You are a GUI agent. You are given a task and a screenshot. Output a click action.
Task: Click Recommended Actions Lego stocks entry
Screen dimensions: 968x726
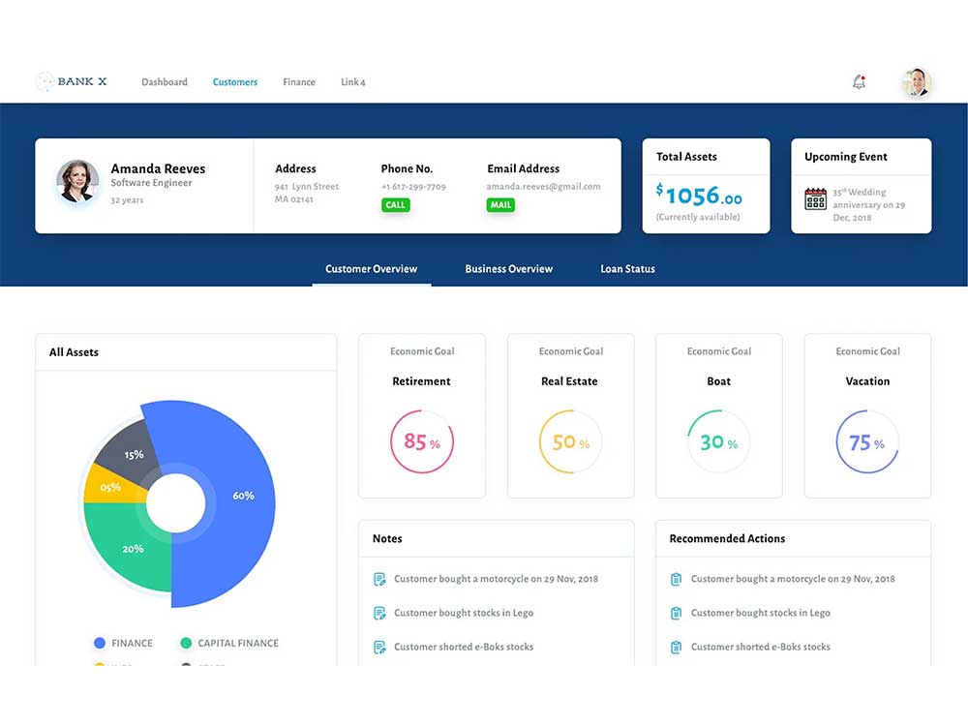coord(761,613)
